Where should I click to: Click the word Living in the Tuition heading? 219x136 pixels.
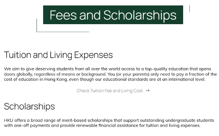point(61,55)
